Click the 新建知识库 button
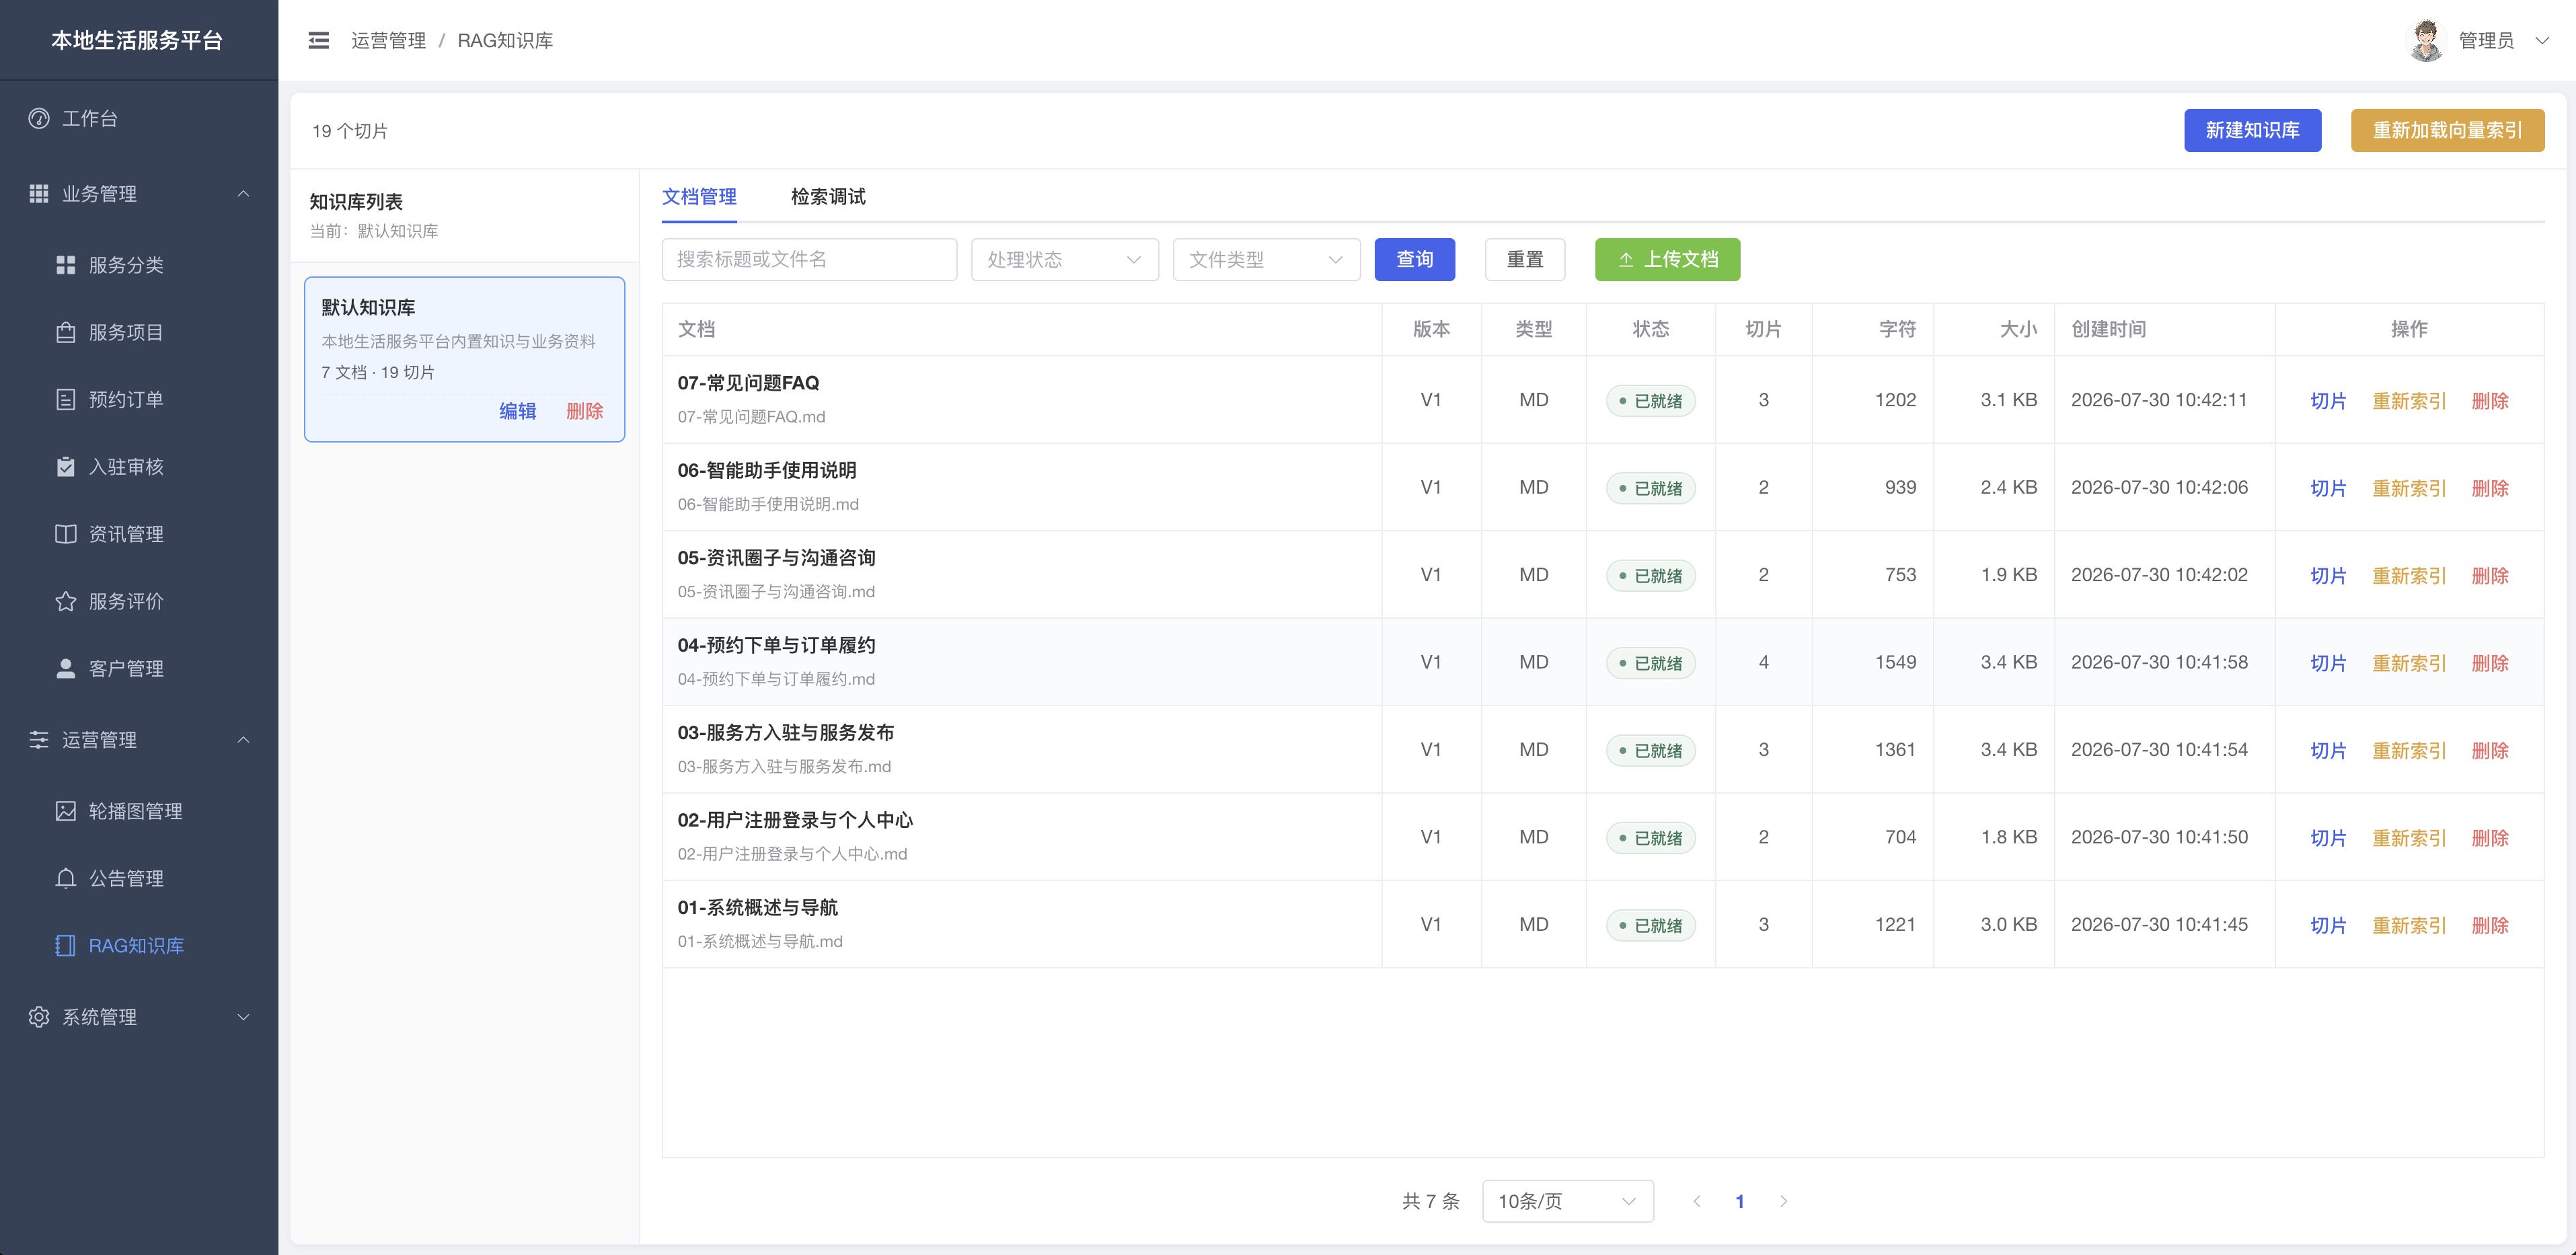This screenshot has width=2576, height=1255. tap(2252, 130)
